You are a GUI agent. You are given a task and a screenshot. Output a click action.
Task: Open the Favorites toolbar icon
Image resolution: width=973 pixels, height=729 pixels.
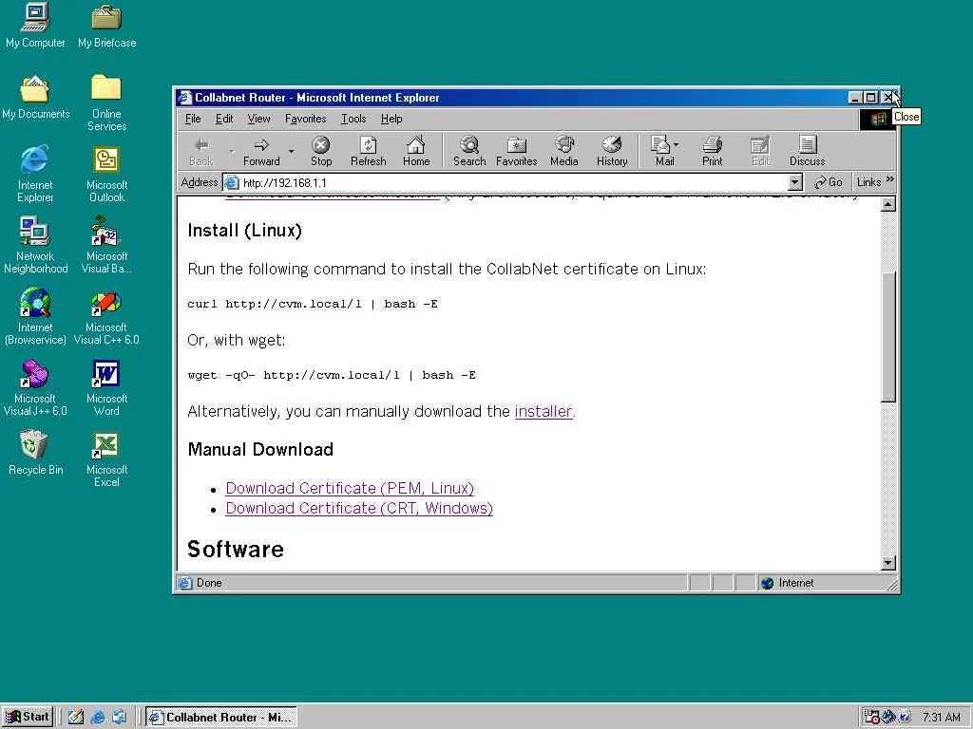[516, 151]
